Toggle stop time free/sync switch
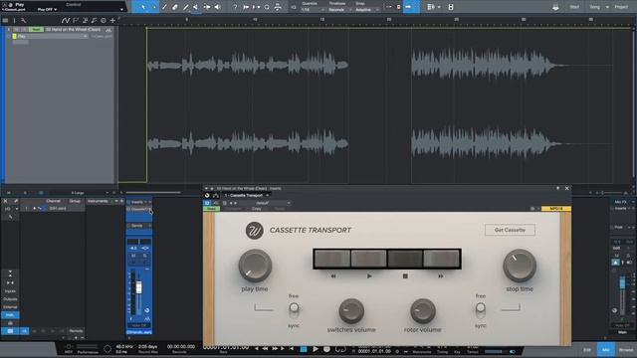 coord(480,310)
